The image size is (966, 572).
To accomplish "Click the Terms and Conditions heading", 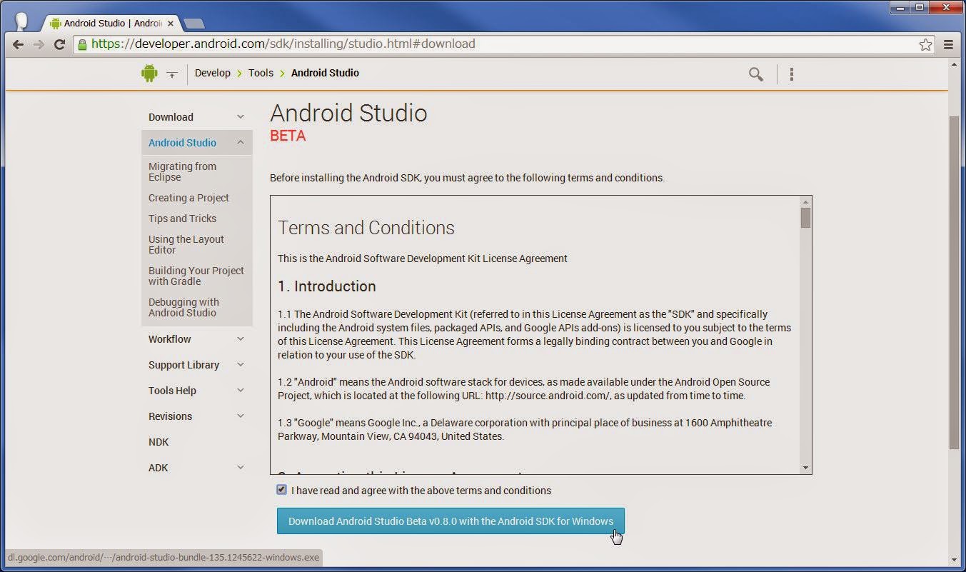I will [x=366, y=228].
